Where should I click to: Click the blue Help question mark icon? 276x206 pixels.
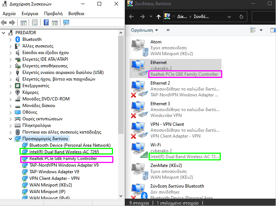46,22
